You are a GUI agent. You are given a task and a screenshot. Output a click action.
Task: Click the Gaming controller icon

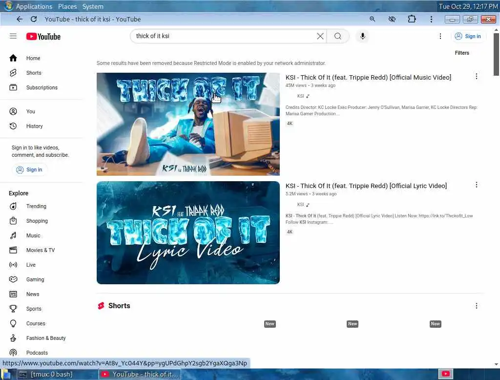tap(13, 279)
